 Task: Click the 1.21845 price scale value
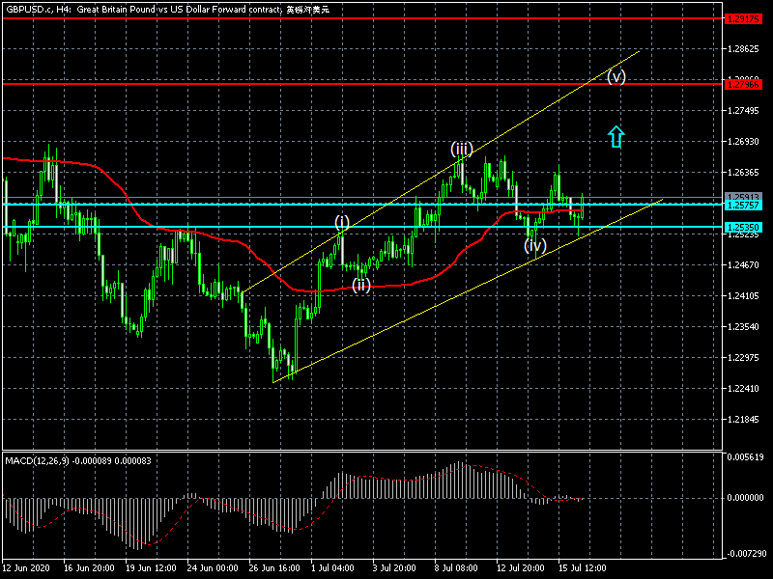tap(744, 420)
